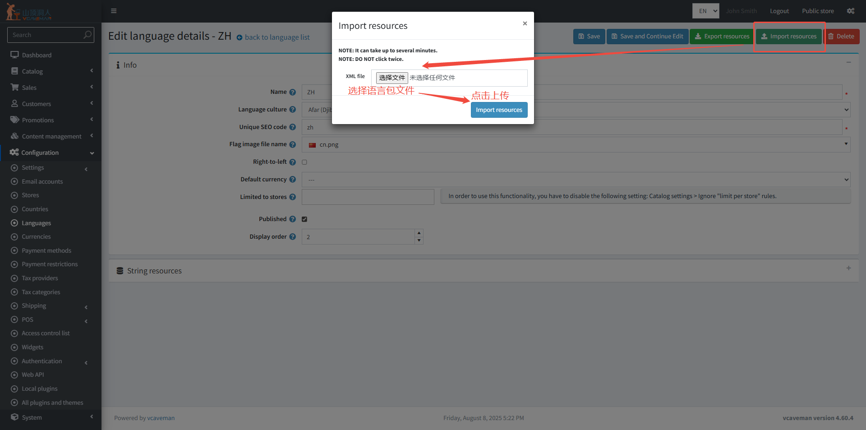Uncheck the Published checkbox
This screenshot has width=866, height=430.
[x=304, y=219]
